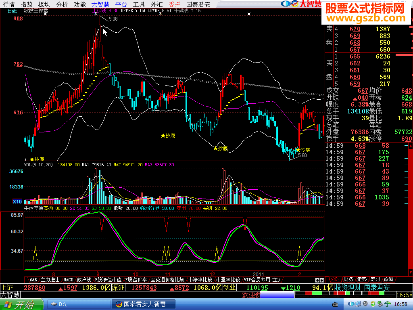
Task: Click the trade list scrollbar down arrow
Action: (x=411, y=272)
